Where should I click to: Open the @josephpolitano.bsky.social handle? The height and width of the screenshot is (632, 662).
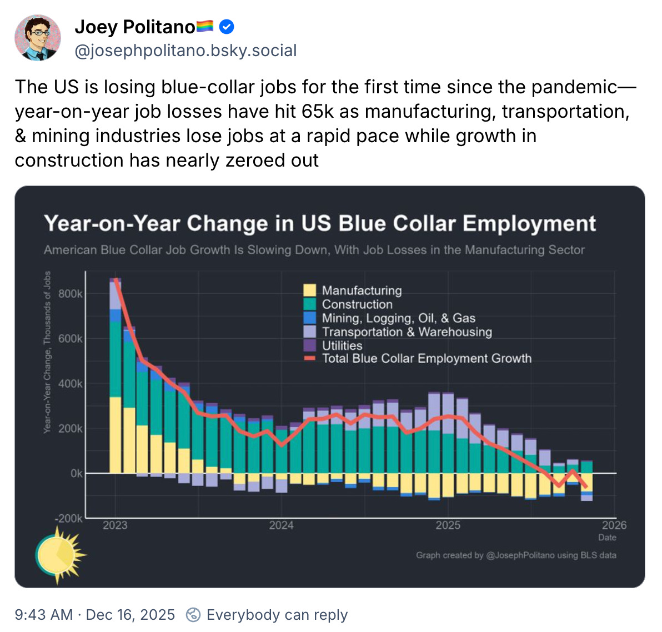[185, 51]
